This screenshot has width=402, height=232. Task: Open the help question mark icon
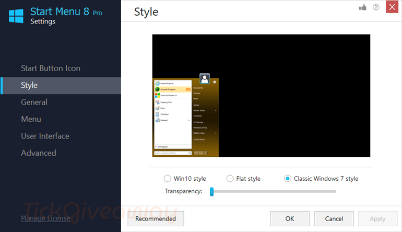click(x=376, y=7)
